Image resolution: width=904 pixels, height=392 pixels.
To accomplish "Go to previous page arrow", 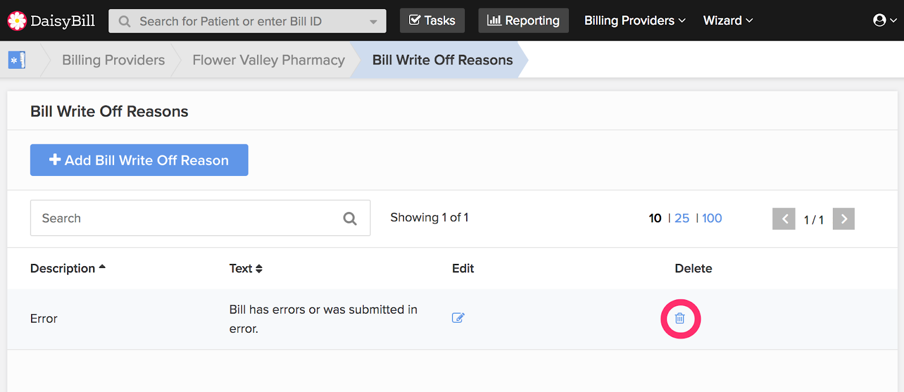I will point(784,219).
